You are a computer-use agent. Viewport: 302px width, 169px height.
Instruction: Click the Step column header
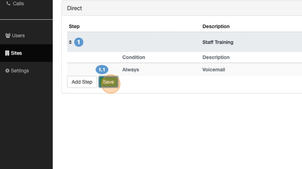74,26
